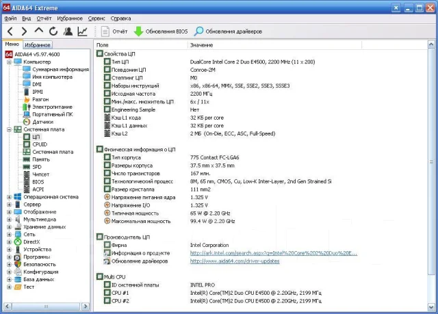The height and width of the screenshot is (314, 438).
Task: Expand the Операционная система node
Action: 9,197
